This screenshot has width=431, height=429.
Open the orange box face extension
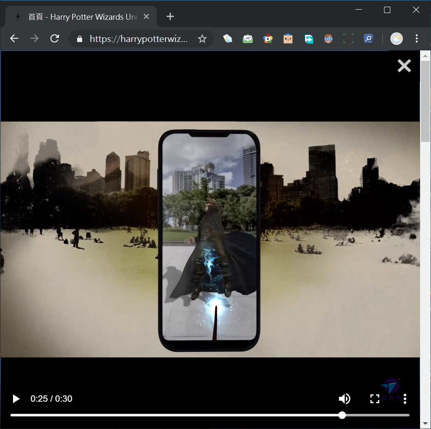tap(288, 38)
